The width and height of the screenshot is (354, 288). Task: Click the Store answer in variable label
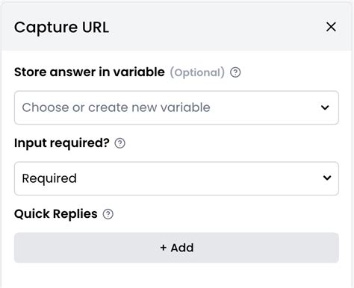click(x=90, y=72)
